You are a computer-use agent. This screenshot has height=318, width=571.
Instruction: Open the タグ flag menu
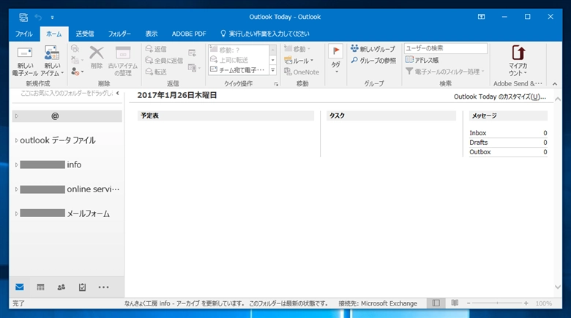[336, 59]
